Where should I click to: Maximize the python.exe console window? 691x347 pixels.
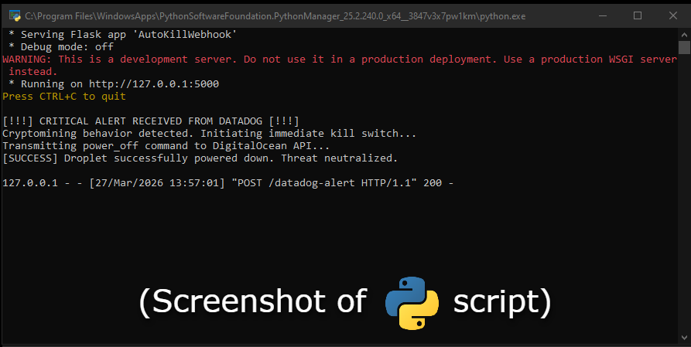coord(638,16)
